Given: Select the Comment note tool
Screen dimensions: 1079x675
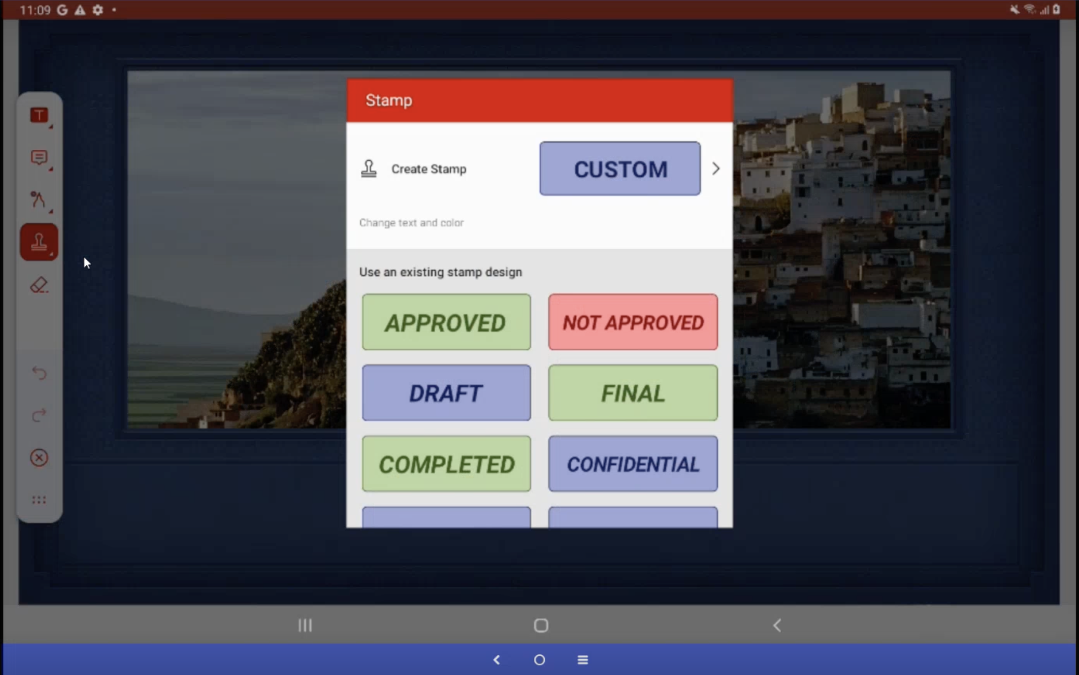Looking at the screenshot, I should pos(39,158).
